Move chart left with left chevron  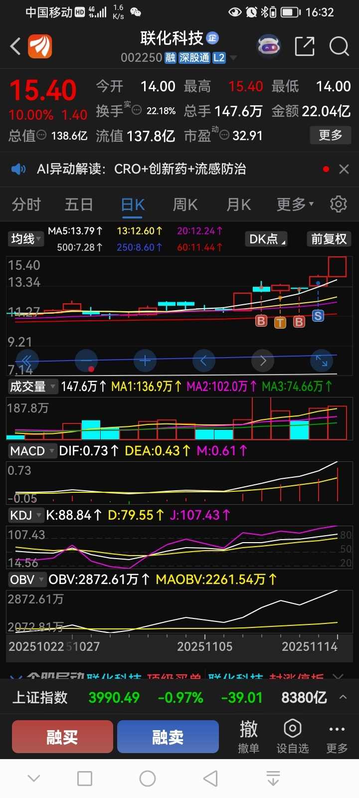203,360
